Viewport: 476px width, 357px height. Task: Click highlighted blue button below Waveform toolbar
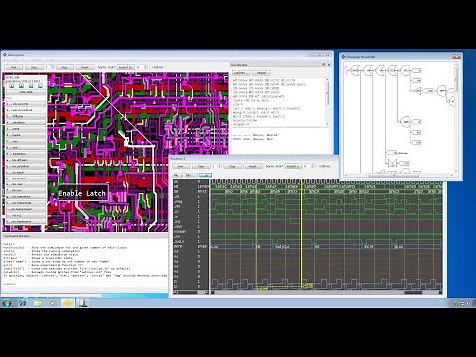[205, 175]
